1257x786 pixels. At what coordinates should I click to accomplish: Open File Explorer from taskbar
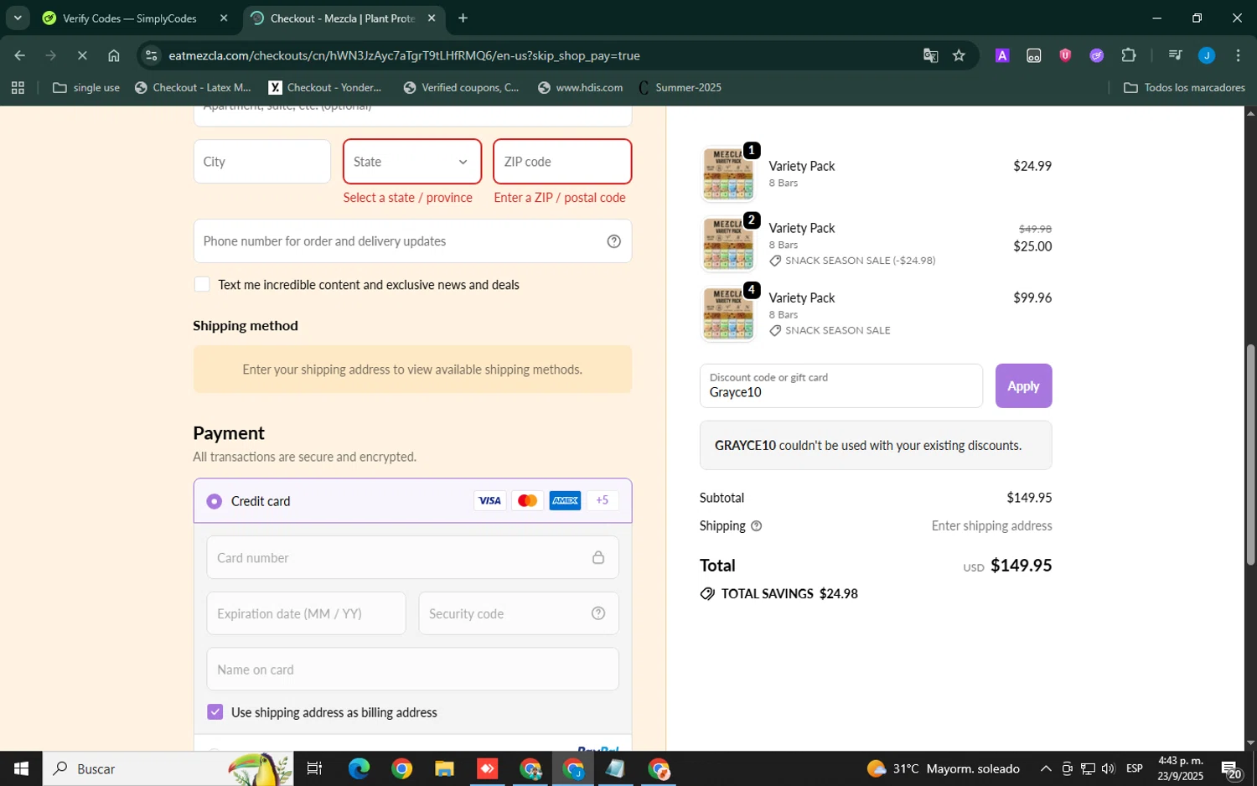coord(444,768)
